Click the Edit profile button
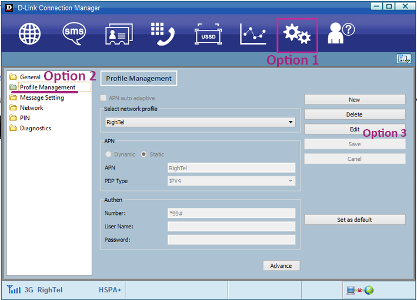This screenshot has width=417, height=300. (355, 129)
